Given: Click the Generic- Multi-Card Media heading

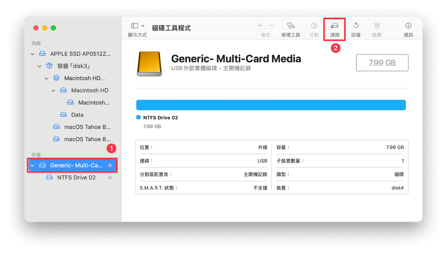Looking at the screenshot, I should (236, 59).
